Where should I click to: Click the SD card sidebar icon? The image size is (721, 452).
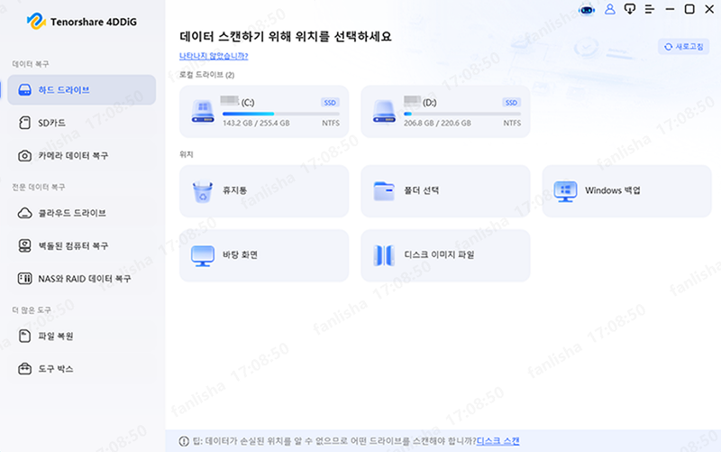click(x=25, y=123)
